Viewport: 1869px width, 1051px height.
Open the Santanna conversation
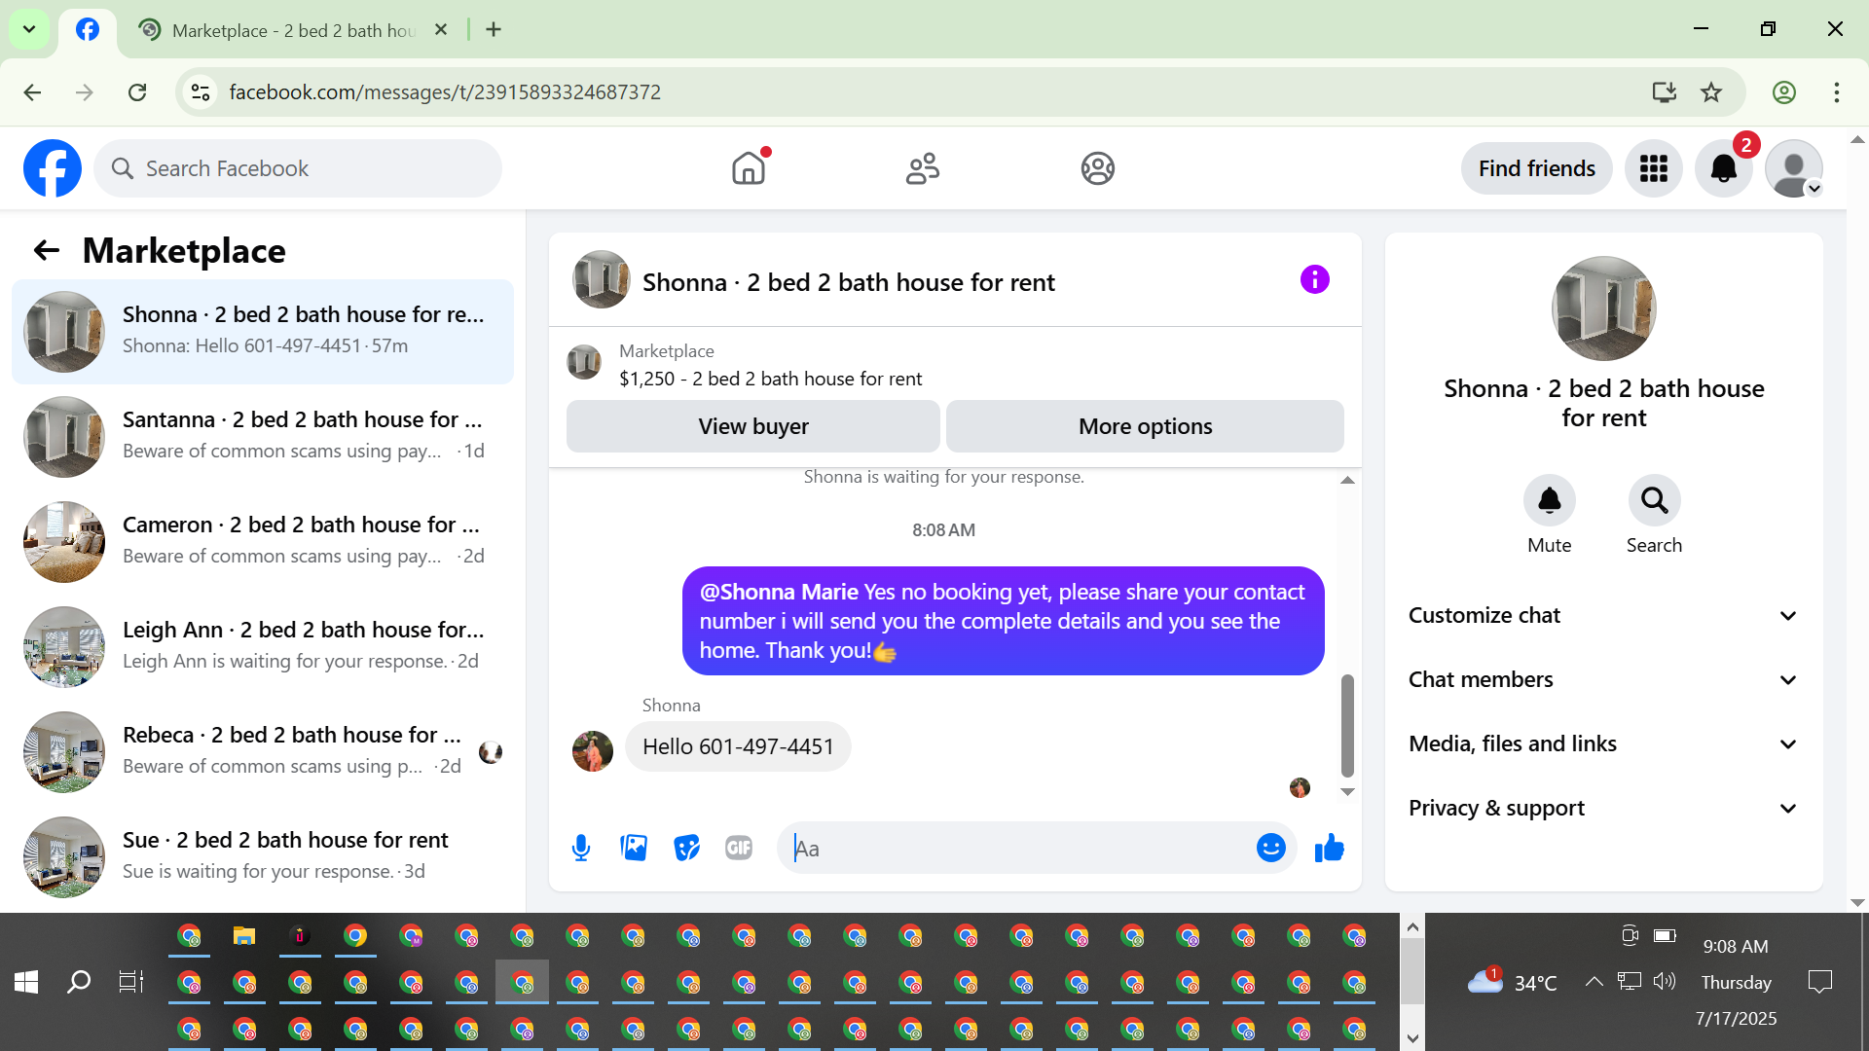[263, 437]
